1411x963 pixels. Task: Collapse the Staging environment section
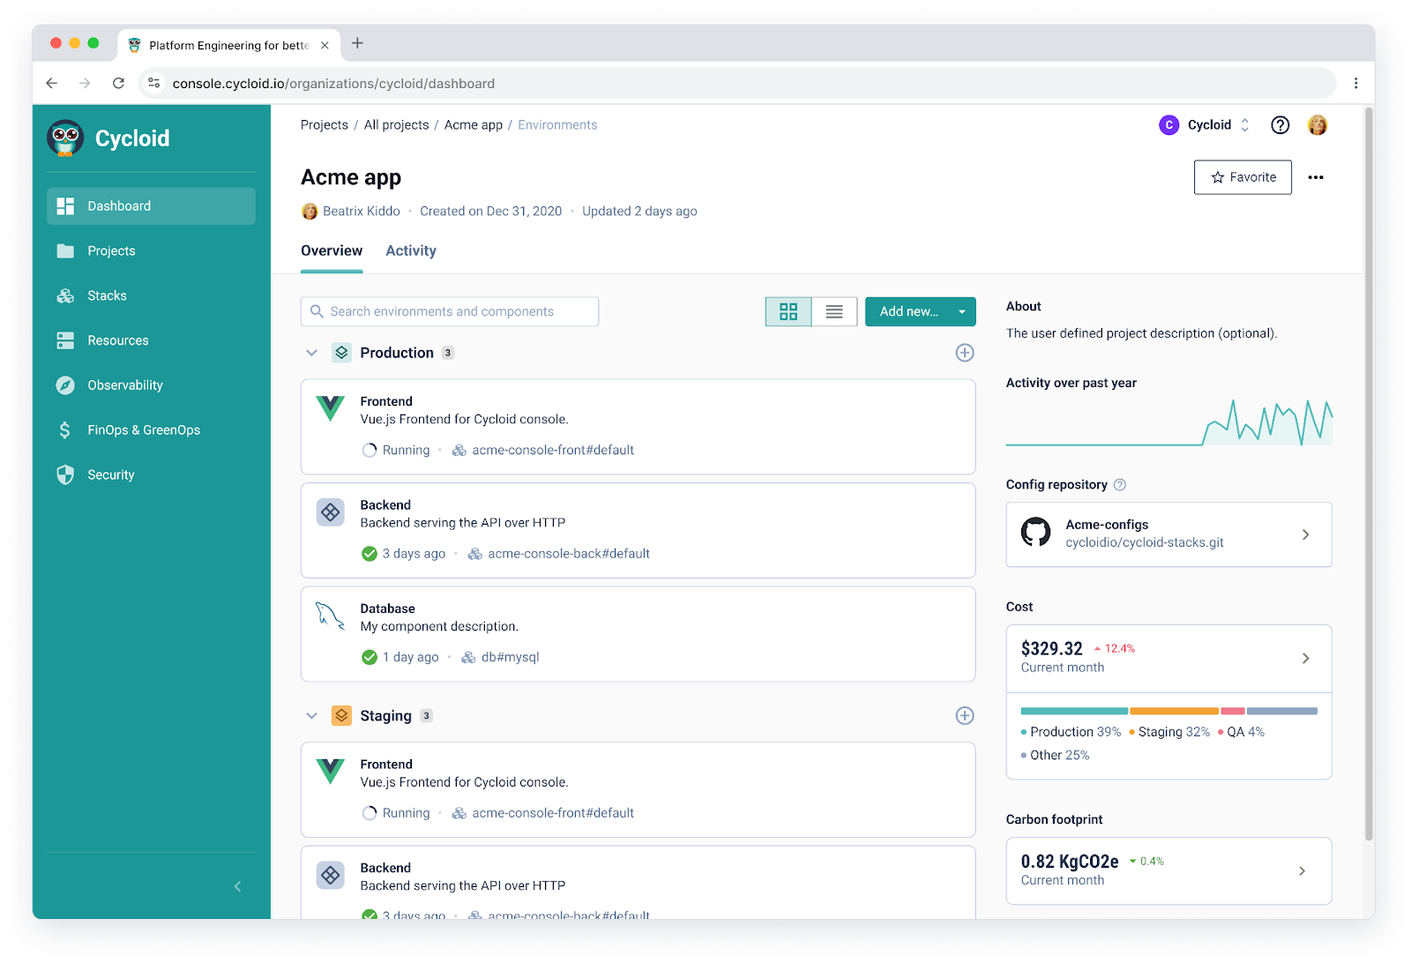311,716
